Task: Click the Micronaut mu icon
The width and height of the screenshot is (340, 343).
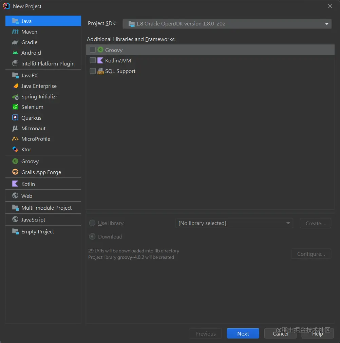Action: click(15, 128)
